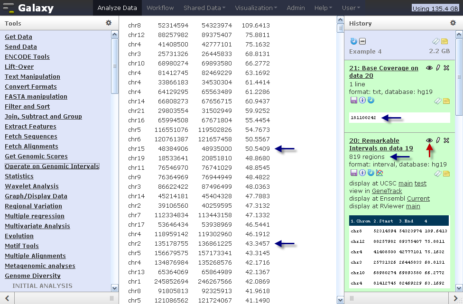Edit tags on dataset 21
Viewport: 463px width, 304px height.
[x=437, y=101]
